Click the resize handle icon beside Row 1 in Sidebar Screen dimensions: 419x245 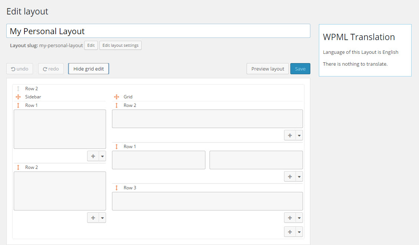18,105
